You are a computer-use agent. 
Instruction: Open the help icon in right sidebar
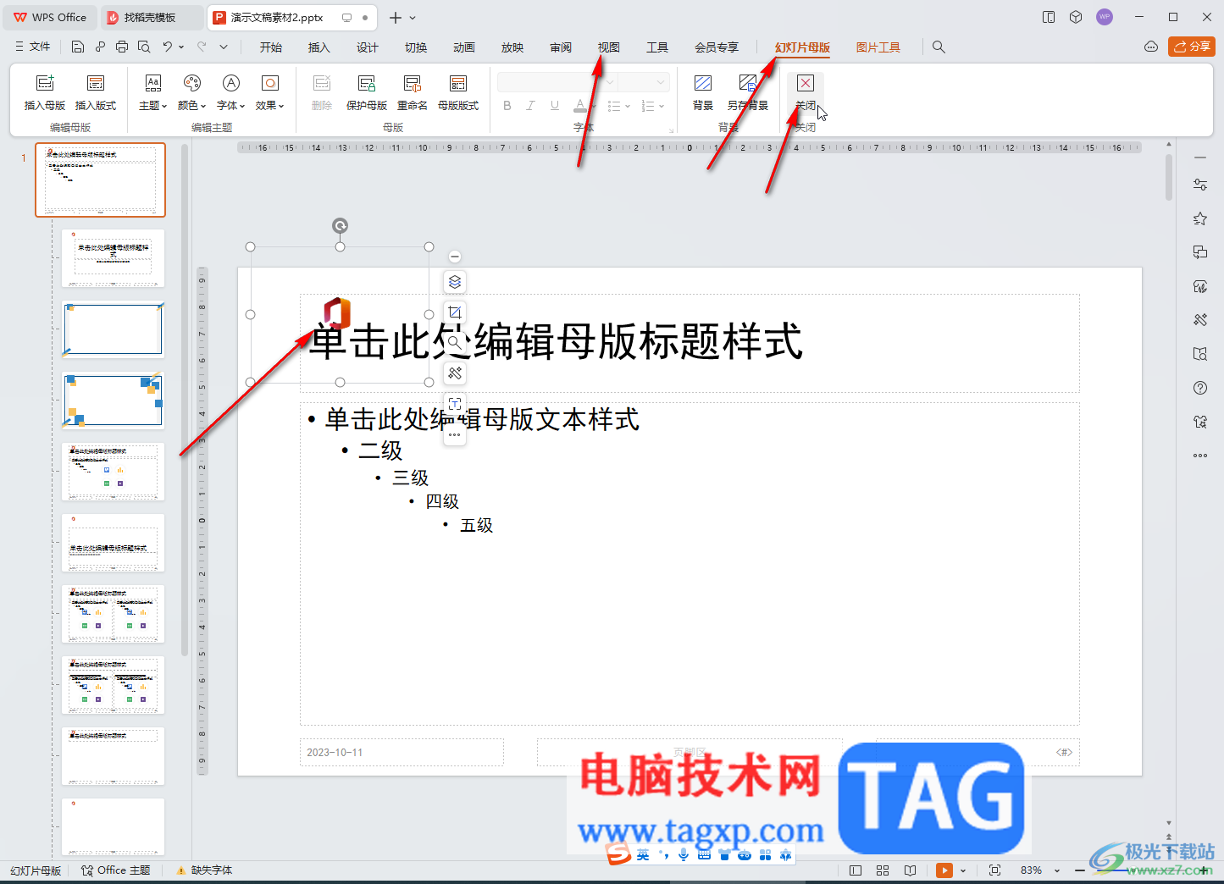1200,388
